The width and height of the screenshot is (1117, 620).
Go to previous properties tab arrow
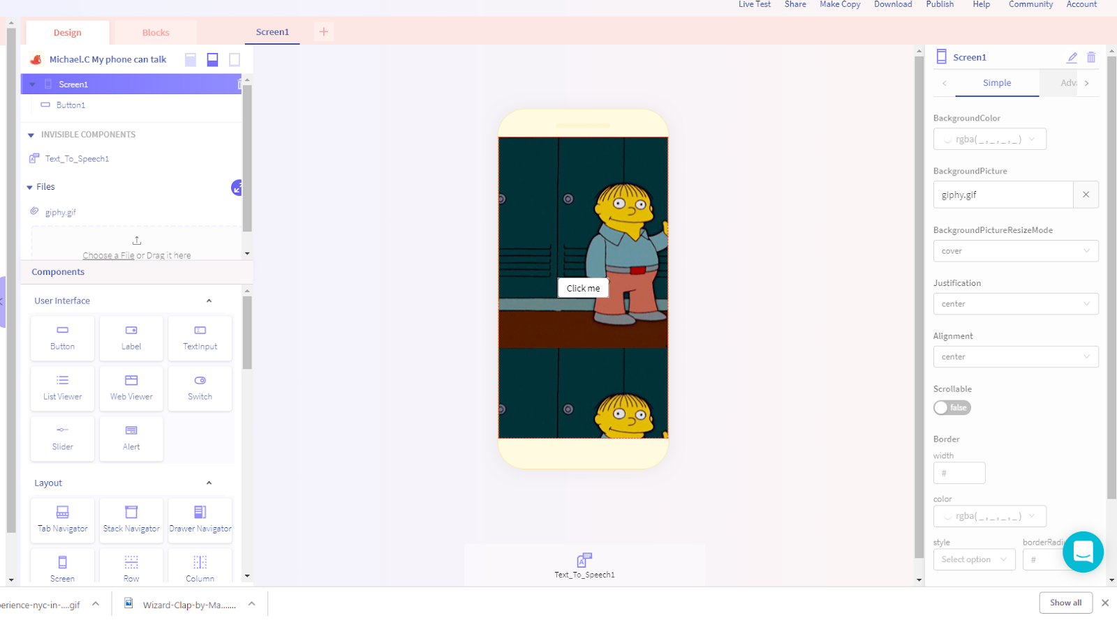click(x=945, y=83)
